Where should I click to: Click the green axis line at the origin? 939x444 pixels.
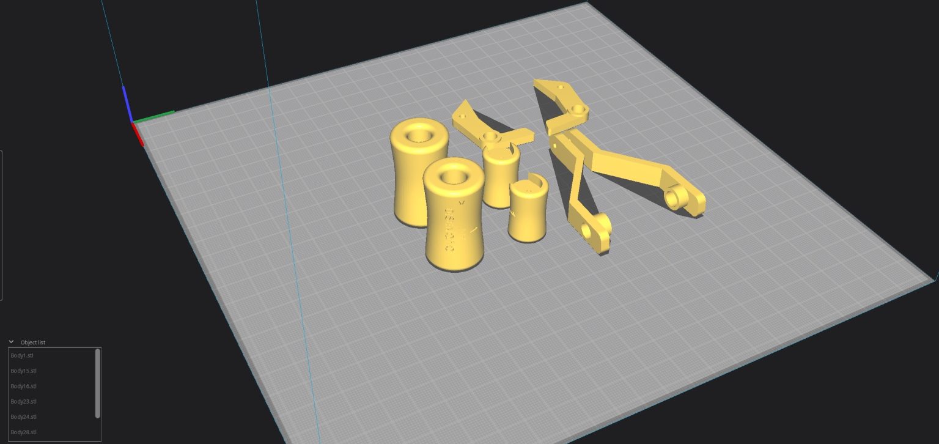click(155, 116)
